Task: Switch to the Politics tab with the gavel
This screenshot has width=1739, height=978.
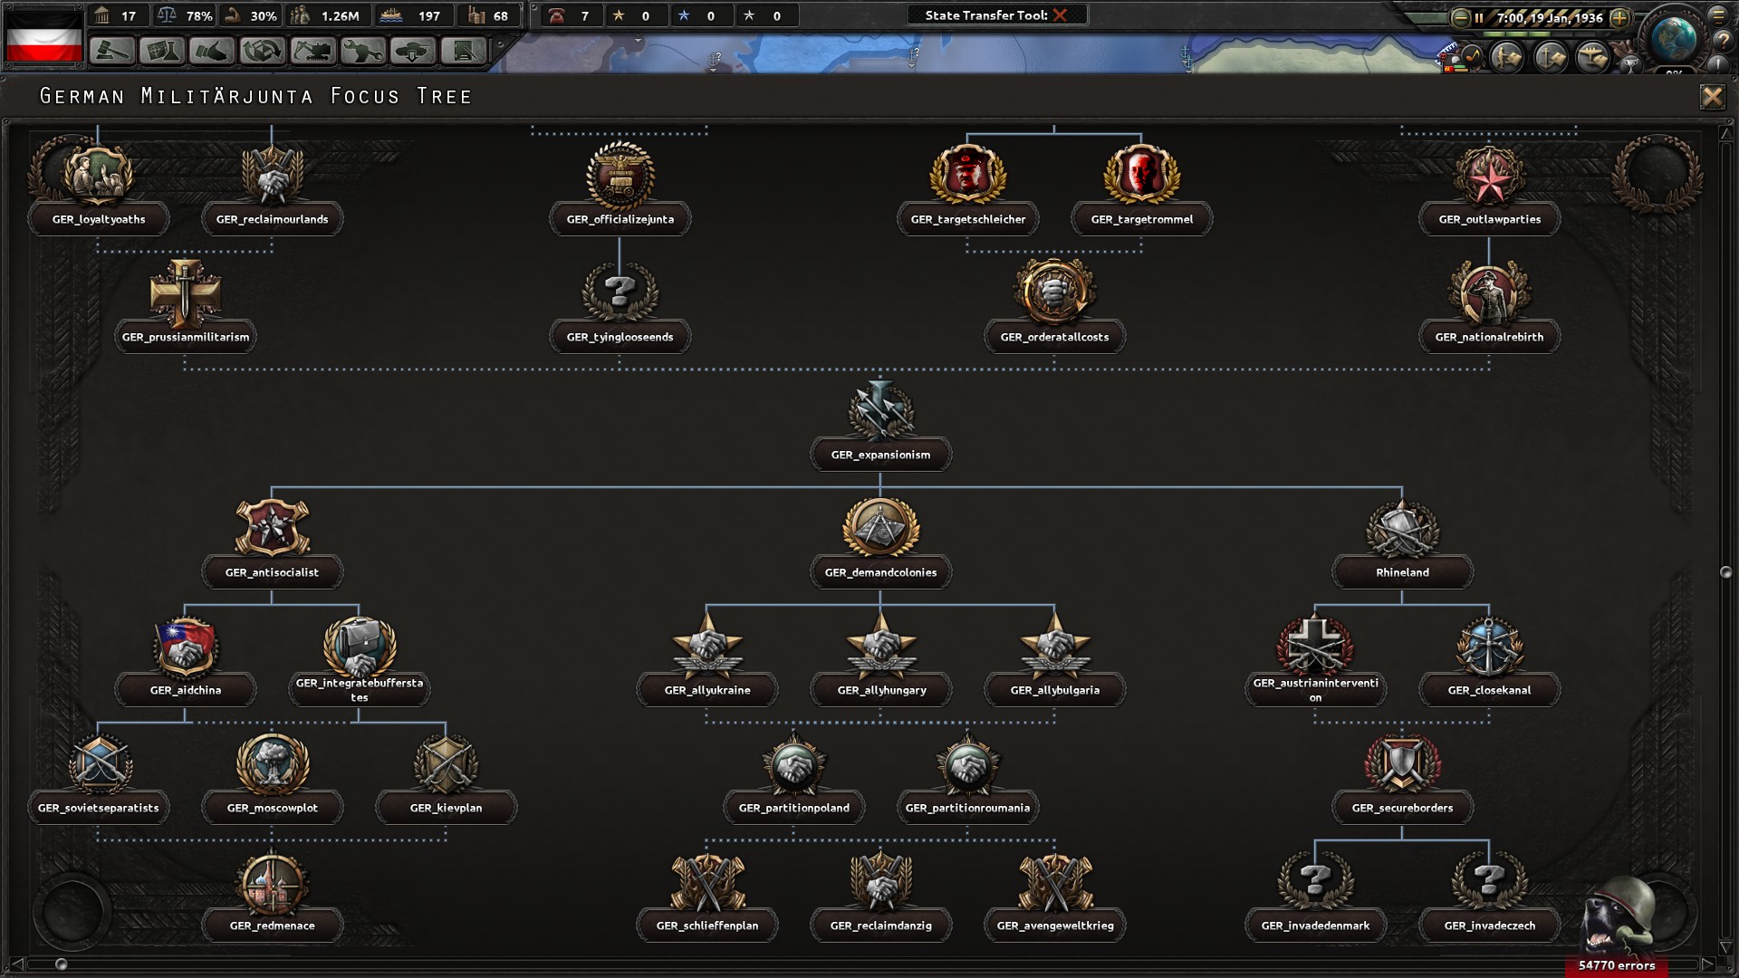Action: [x=110, y=51]
